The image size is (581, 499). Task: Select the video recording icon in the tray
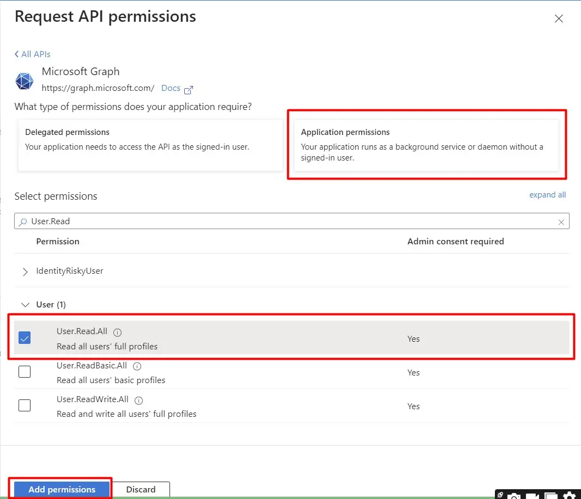532,495
